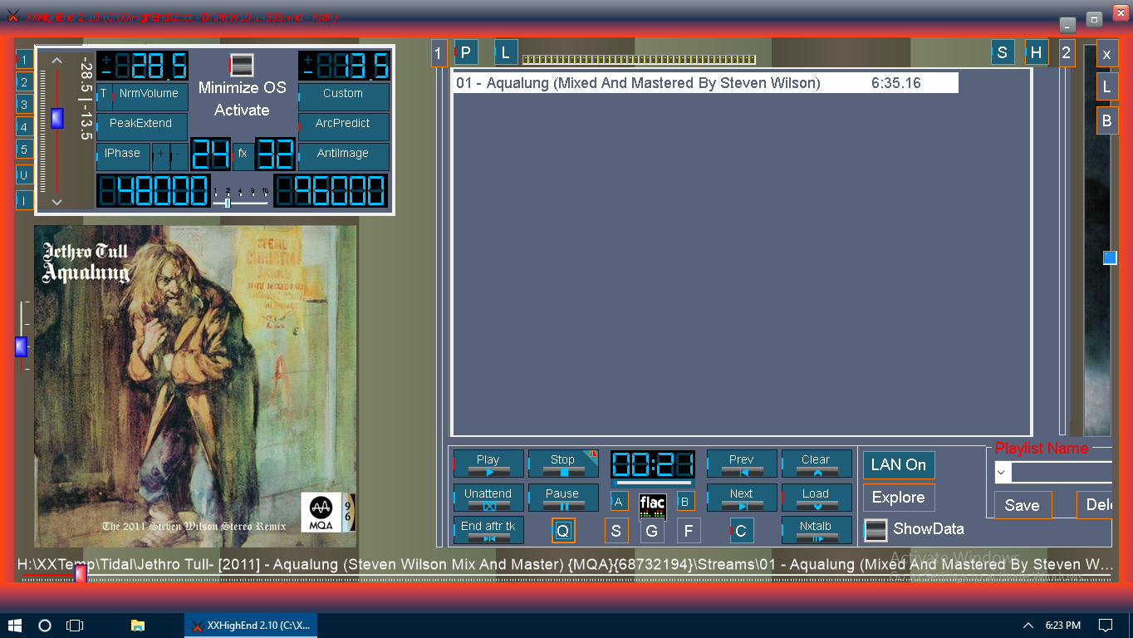Click the minus button beside IPhase
Screen dimensions: 1133x638
[179, 156]
